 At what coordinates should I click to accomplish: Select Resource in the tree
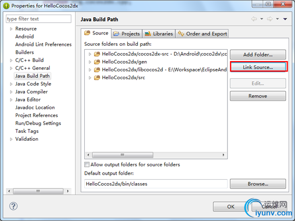pyautogui.click(x=26, y=29)
